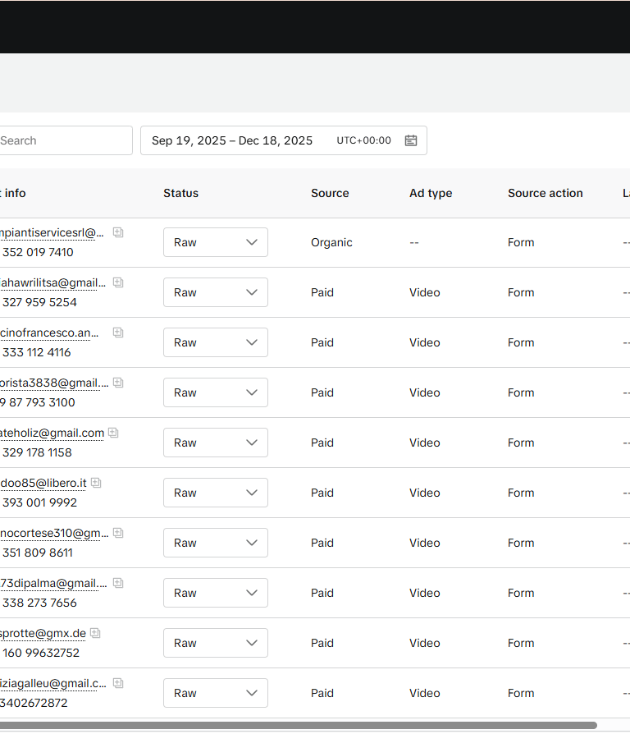The image size is (630, 734).
Task: Click the Source action column header
Action: point(545,193)
